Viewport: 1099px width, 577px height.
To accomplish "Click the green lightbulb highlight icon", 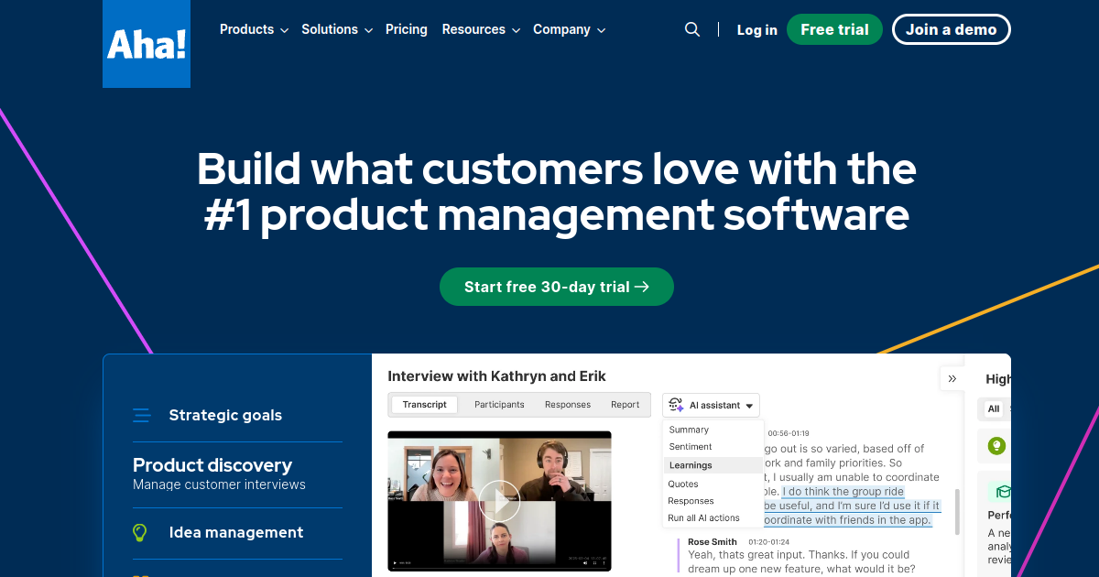I will click(996, 446).
